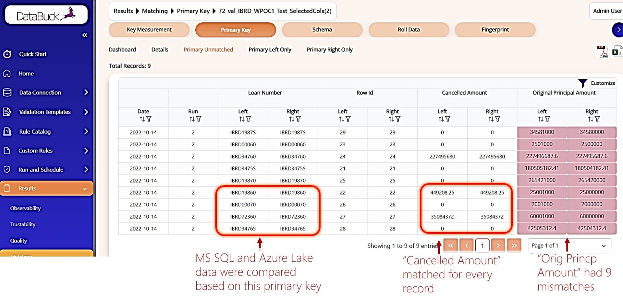Sort Original Principal Amount Left column
The image size is (623, 302).
pos(541,119)
